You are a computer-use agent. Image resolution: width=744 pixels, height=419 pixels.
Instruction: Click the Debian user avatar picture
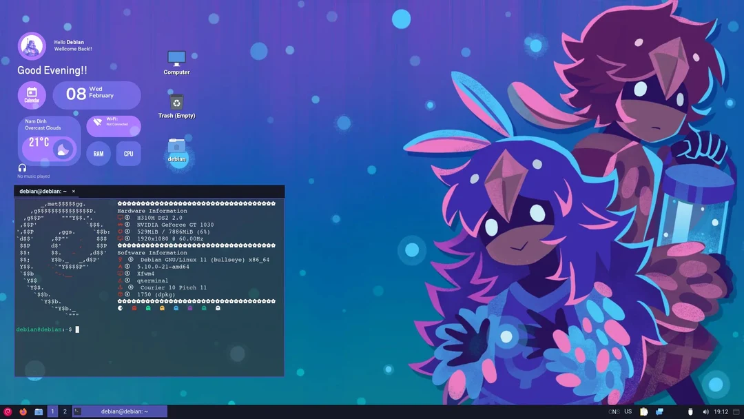pos(31,45)
